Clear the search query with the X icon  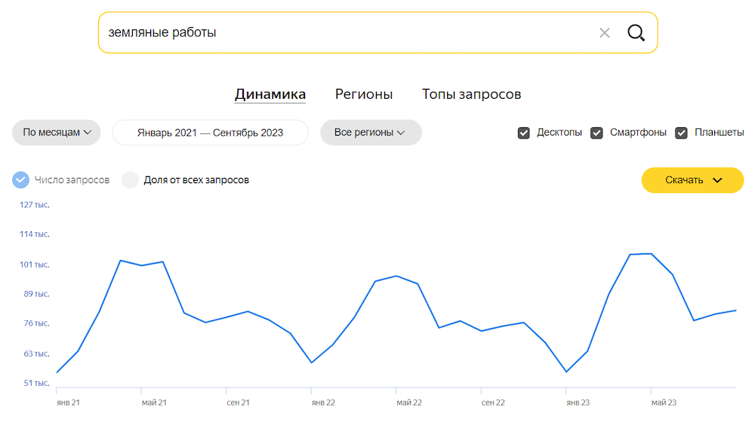[x=604, y=32]
